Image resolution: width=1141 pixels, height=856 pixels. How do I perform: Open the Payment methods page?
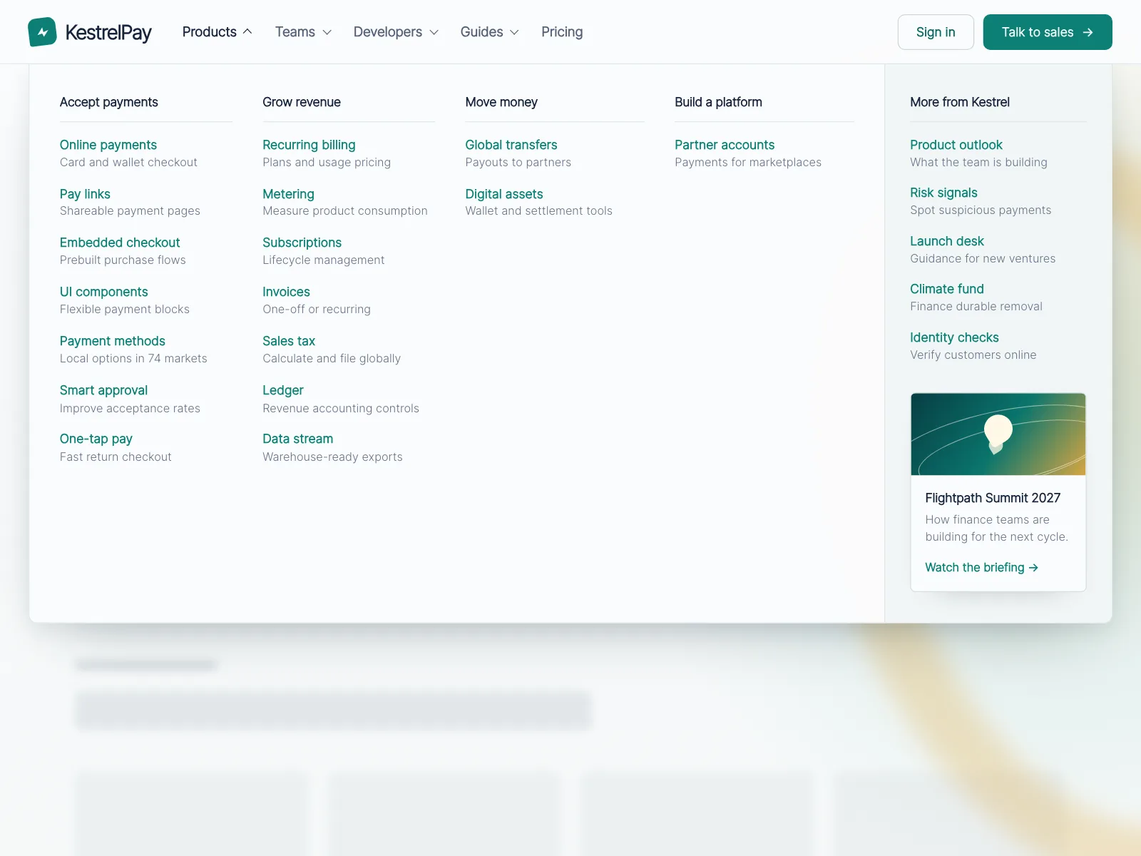pos(113,341)
